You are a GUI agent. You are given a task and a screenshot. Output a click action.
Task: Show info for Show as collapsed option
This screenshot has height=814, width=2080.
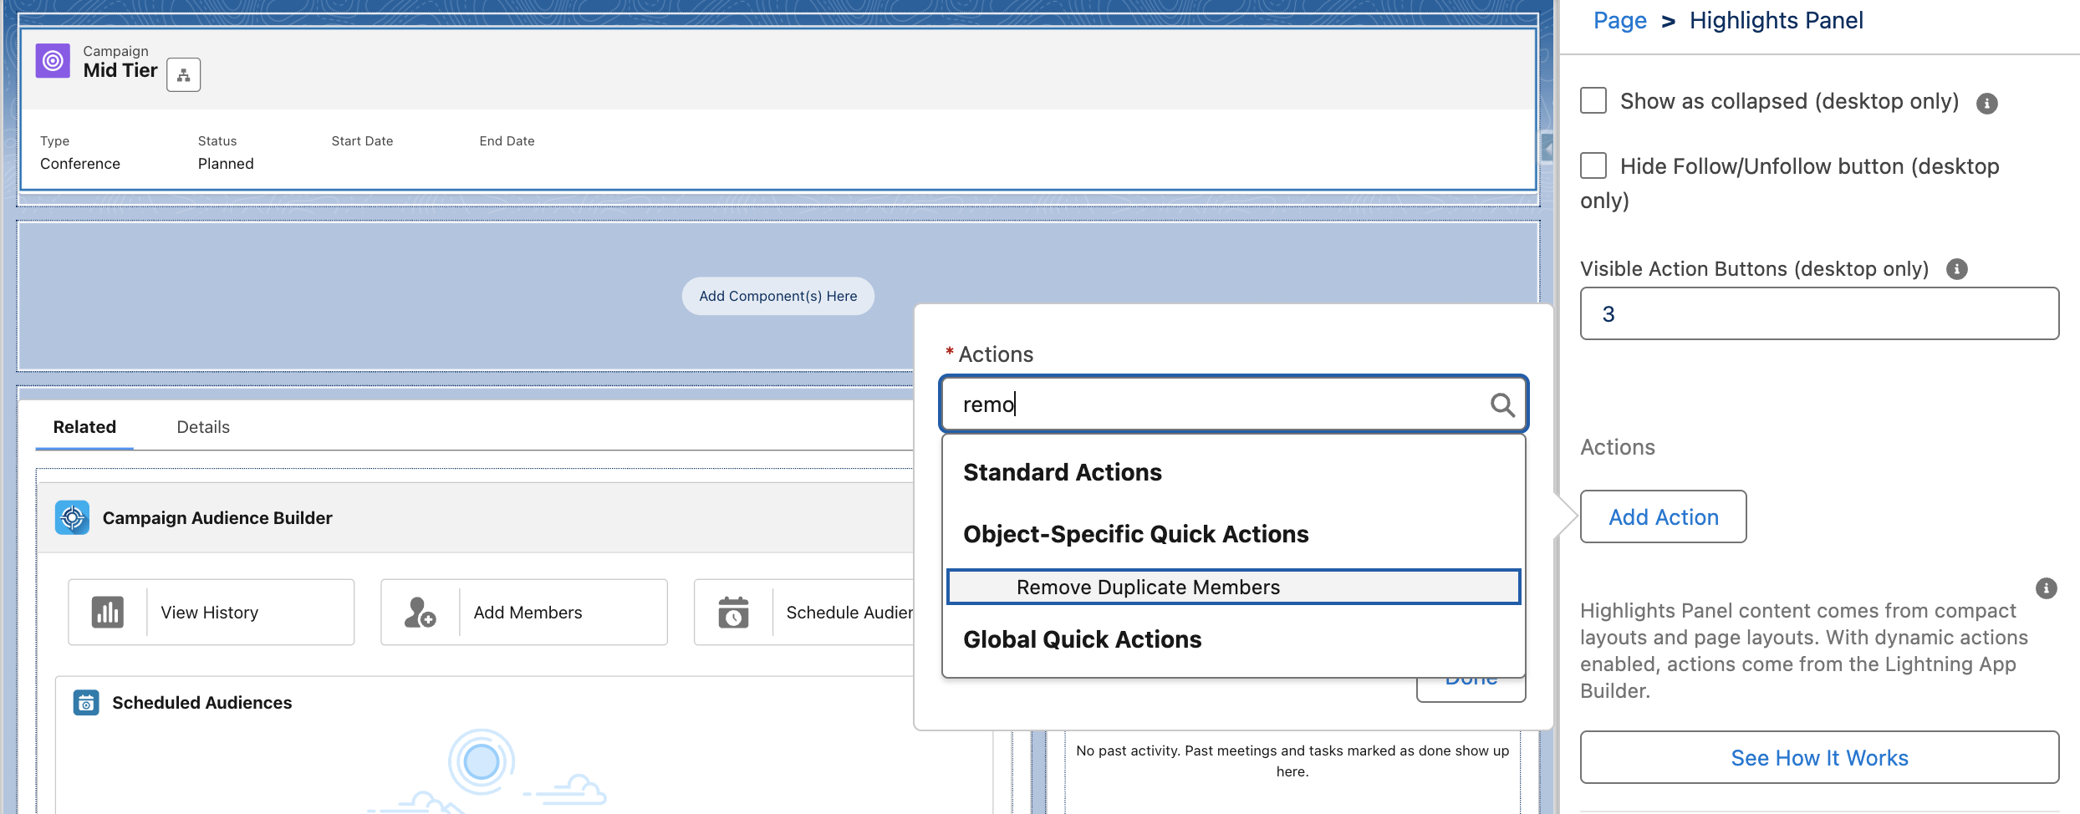[x=1987, y=104]
